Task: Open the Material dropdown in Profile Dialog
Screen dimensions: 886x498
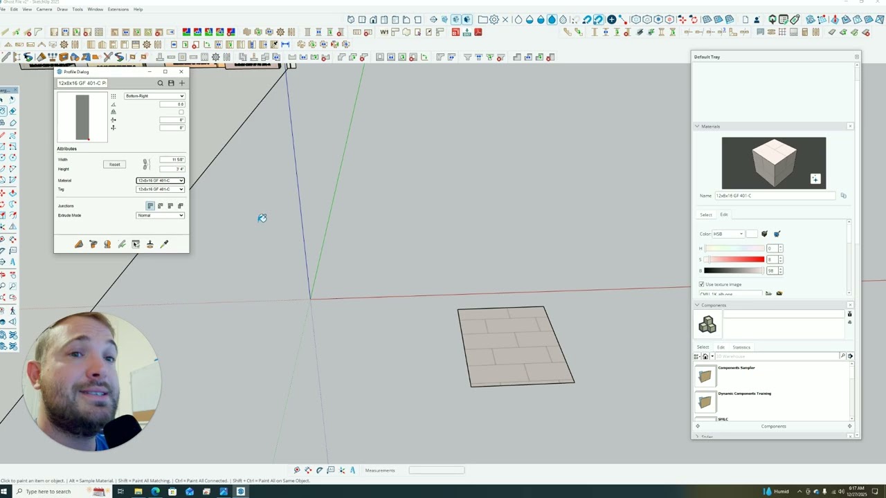Action: point(161,181)
